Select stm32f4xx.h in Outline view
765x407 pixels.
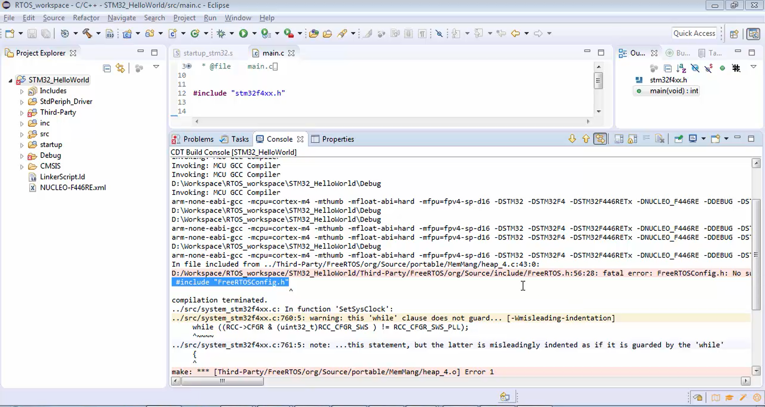(668, 80)
